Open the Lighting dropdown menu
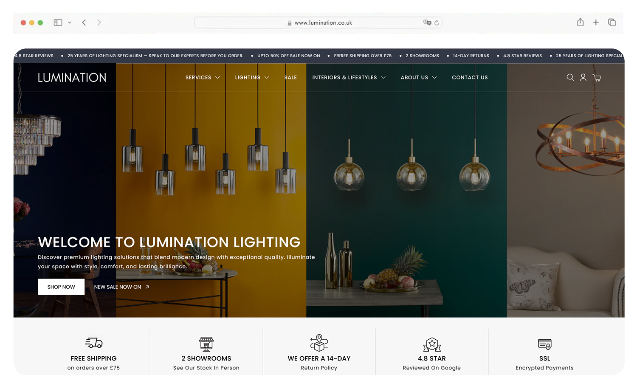 pos(252,77)
